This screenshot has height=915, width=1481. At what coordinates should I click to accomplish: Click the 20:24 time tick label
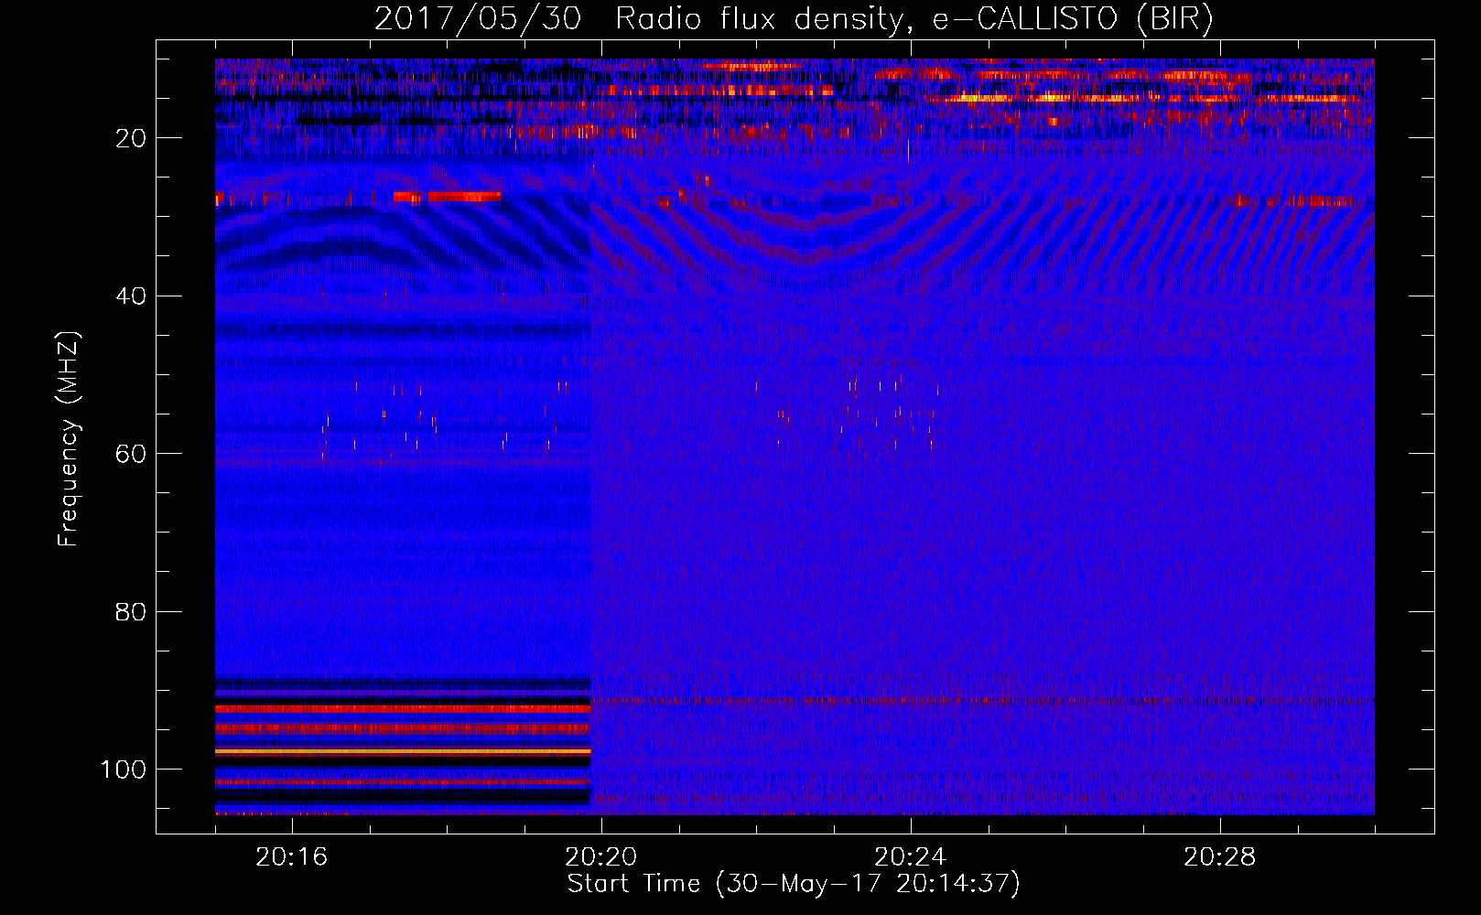click(x=911, y=857)
